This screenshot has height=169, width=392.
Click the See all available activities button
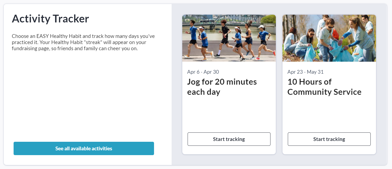(84, 148)
